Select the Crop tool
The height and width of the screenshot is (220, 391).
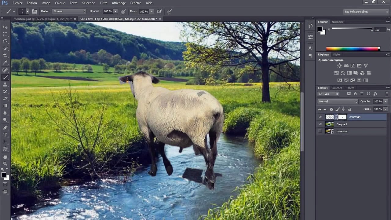[x=5, y=55]
